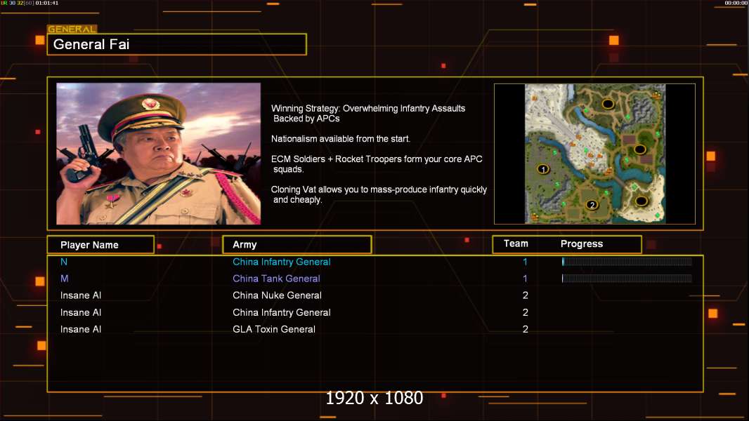Image resolution: width=749 pixels, height=421 pixels.
Task: Select player name N
Action: click(x=64, y=262)
